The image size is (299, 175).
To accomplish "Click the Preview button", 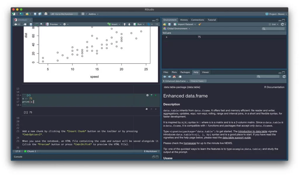I will coord(52,24).
